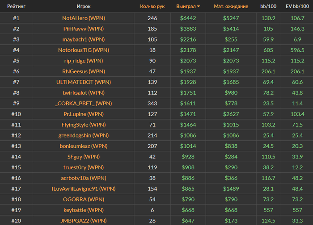The image size is (313, 225).
Task: View FlyingStyle (WPN) player details
Action: pyautogui.click(x=84, y=125)
